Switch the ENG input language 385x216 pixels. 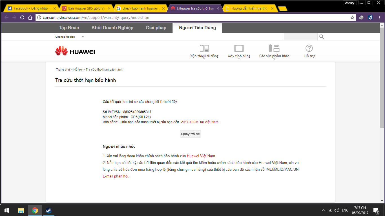(x=345, y=210)
